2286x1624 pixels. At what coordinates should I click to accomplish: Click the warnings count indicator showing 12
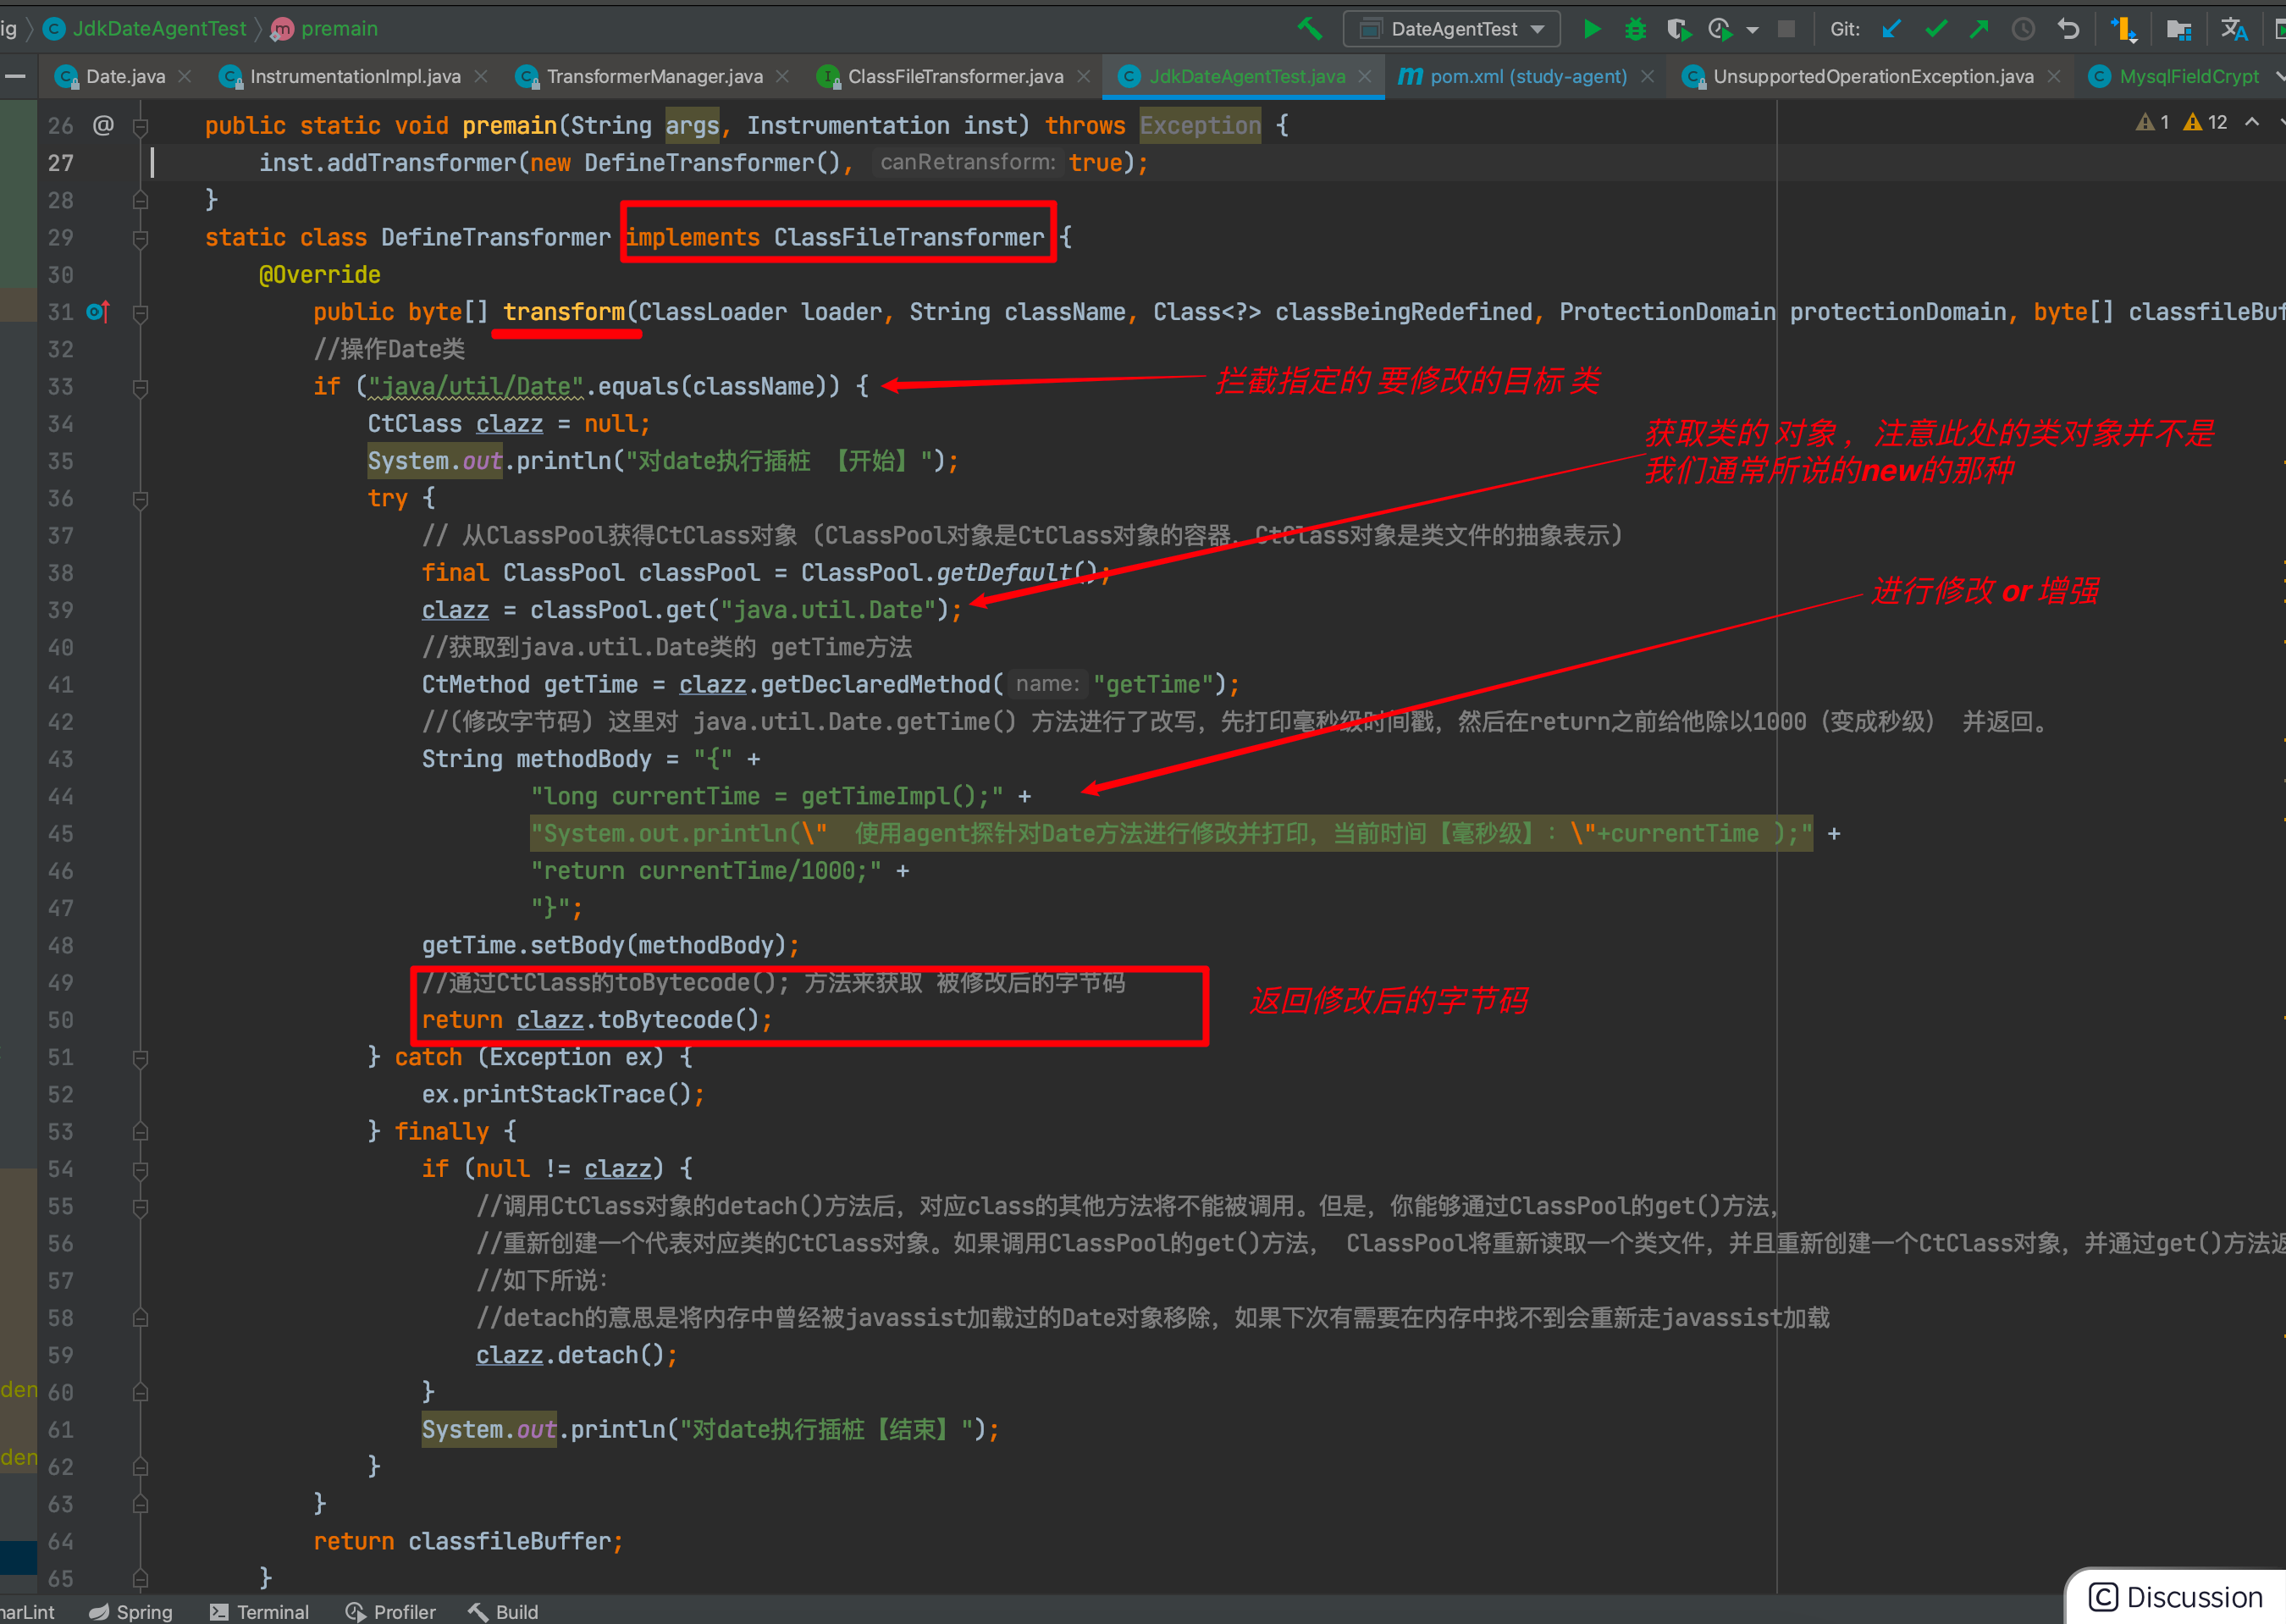tap(2206, 122)
